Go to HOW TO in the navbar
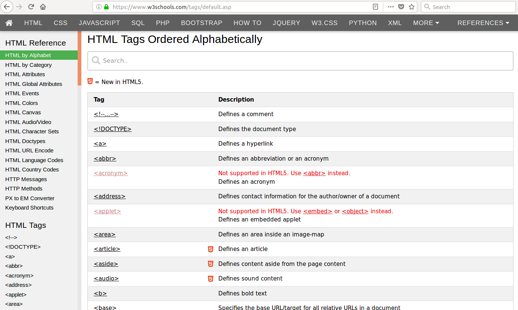Screen dimensions: 518x310 (247, 23)
